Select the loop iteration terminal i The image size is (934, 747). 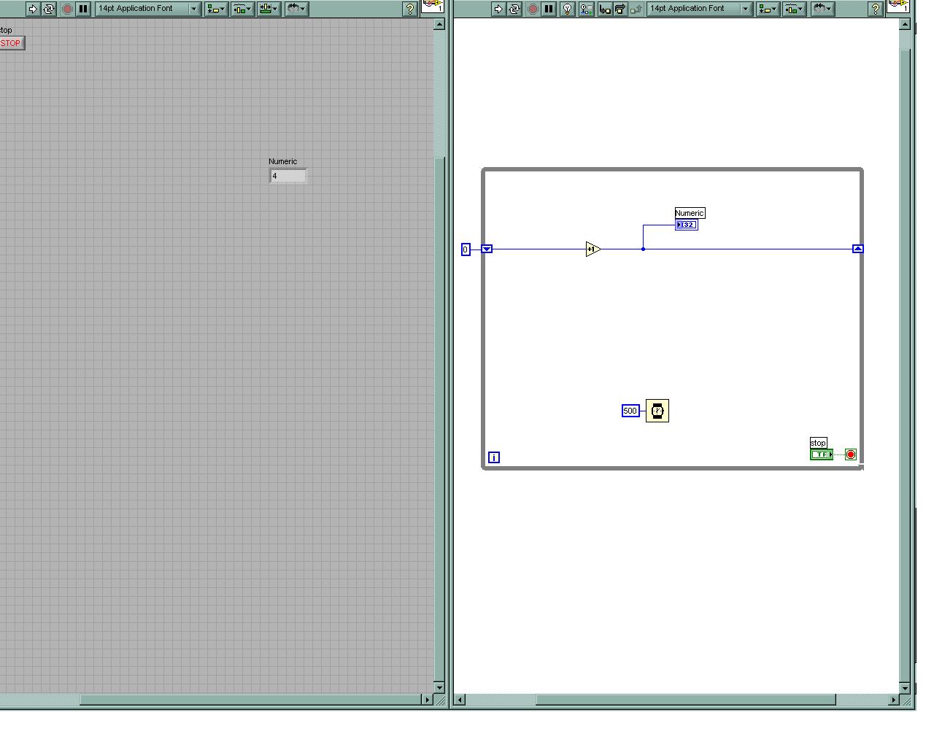pyautogui.click(x=494, y=457)
